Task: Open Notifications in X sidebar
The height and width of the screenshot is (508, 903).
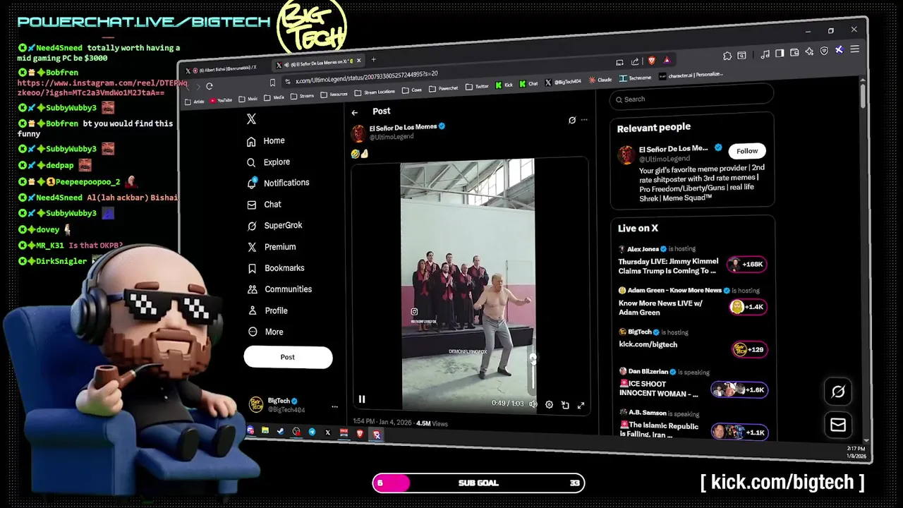Action: click(x=278, y=183)
